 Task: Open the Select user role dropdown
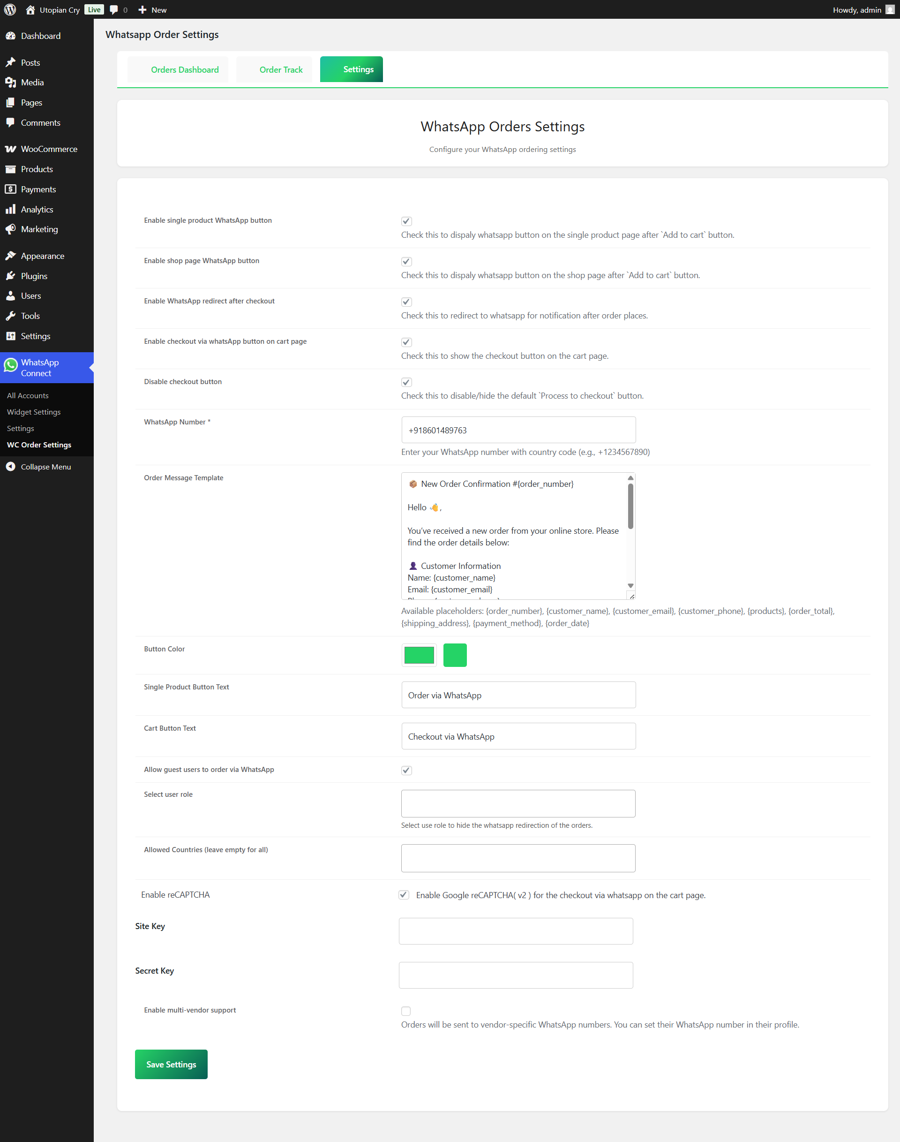coord(518,803)
